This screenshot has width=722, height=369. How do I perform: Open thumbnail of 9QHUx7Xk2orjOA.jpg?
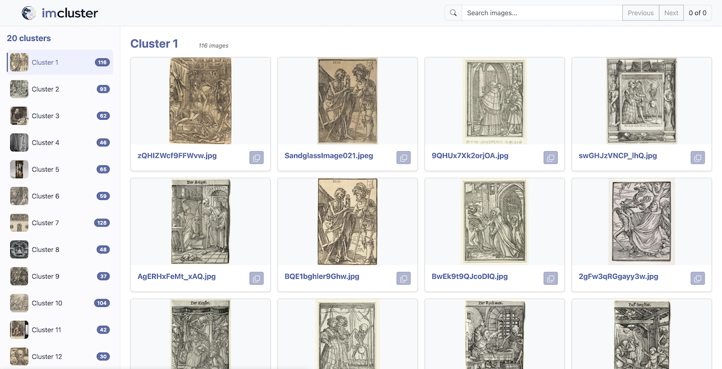pos(495,101)
